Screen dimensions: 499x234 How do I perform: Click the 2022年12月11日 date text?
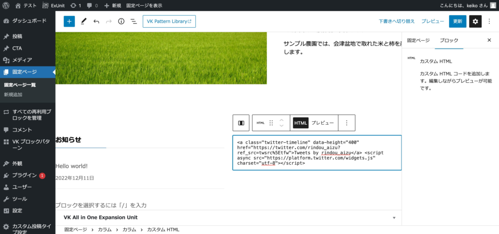[75, 178]
